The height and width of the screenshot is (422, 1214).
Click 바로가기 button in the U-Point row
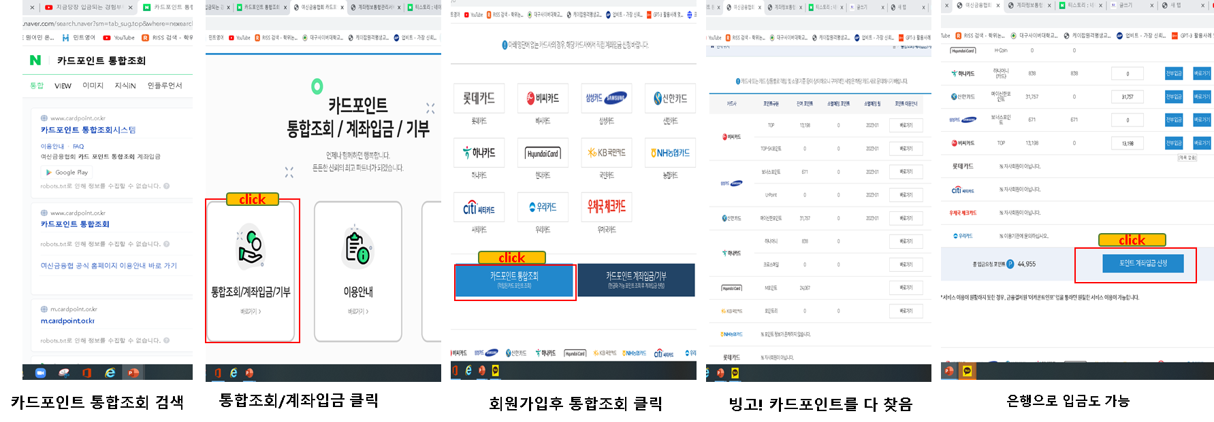(x=906, y=195)
